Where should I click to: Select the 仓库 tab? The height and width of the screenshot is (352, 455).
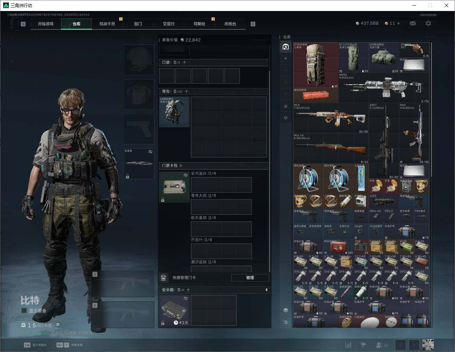pos(77,24)
